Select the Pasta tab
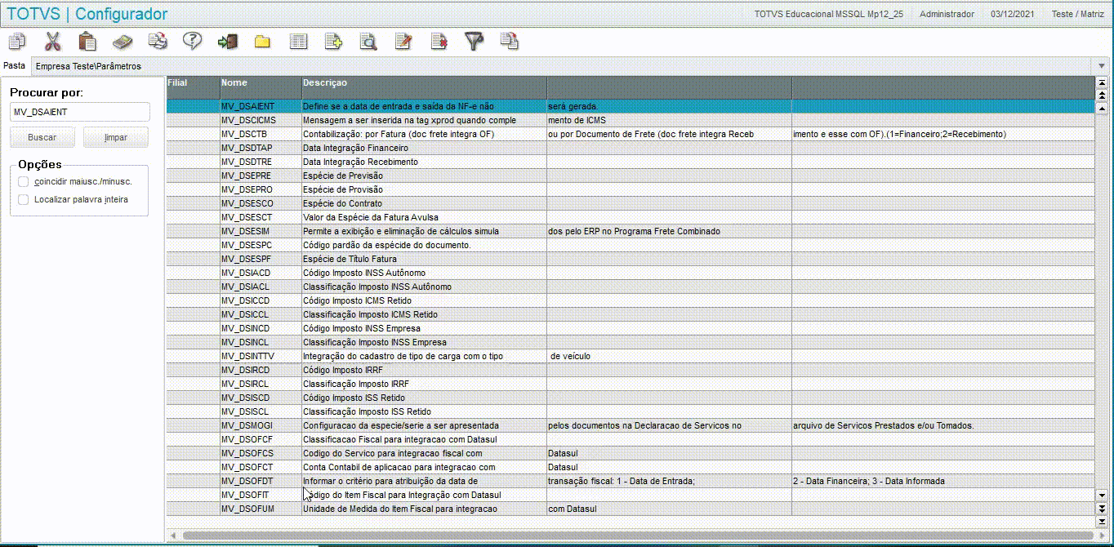The height and width of the screenshot is (547, 1114). pos(14,65)
